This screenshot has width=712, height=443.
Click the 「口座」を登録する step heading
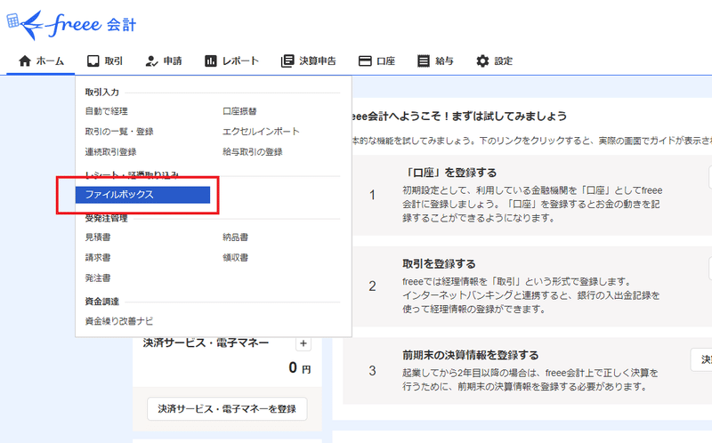click(x=449, y=173)
